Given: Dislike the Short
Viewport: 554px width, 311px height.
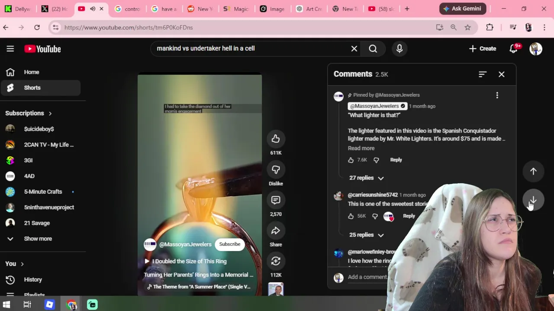Looking at the screenshot, I should 276,170.
